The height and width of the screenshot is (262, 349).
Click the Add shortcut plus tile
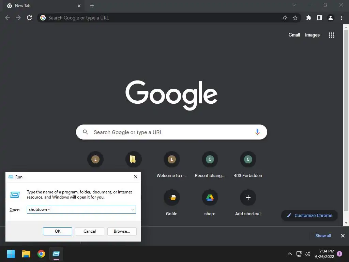[248, 203]
